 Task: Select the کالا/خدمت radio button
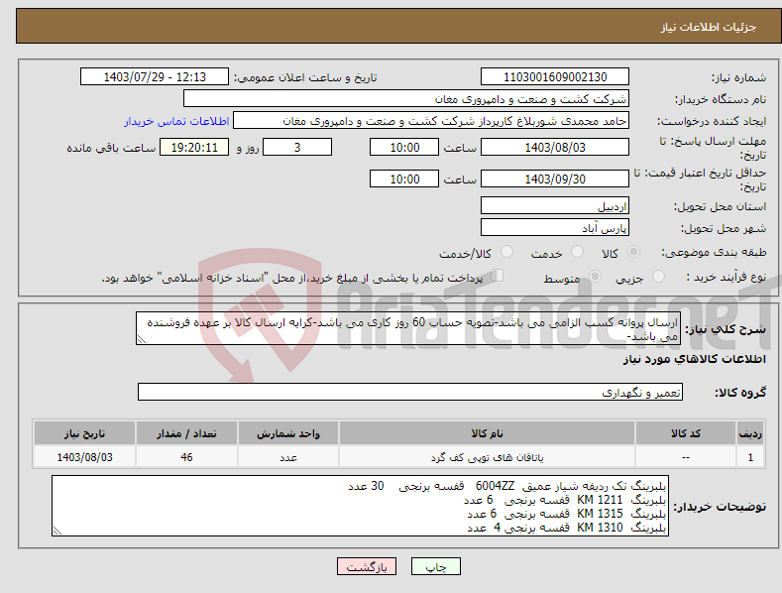506,252
